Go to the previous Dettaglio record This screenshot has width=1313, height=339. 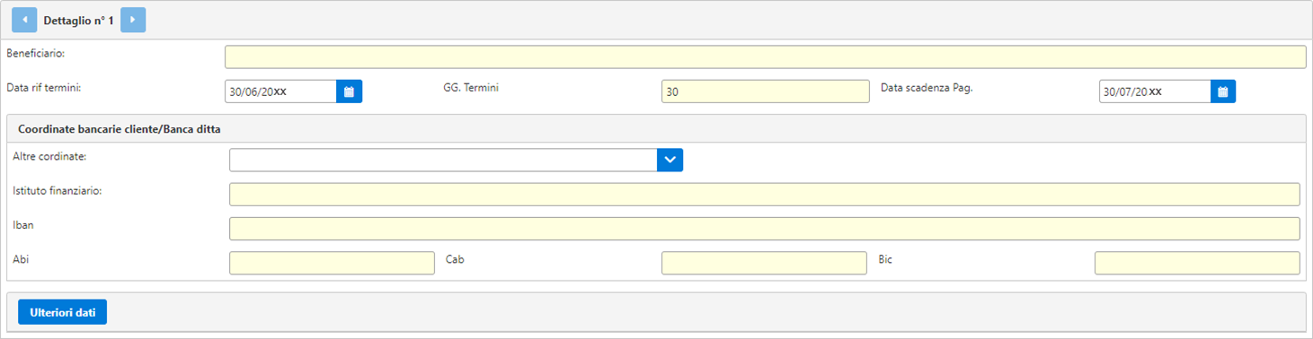click(x=24, y=20)
